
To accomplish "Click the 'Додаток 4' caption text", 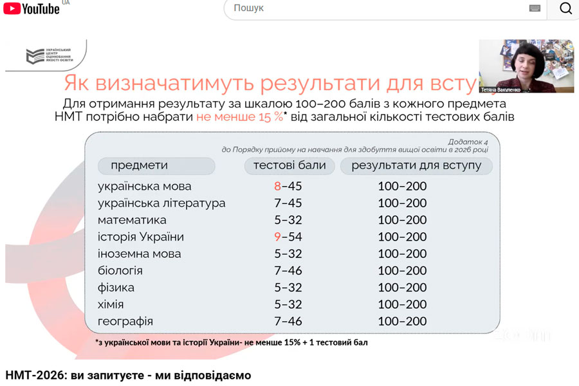I will 468,142.
